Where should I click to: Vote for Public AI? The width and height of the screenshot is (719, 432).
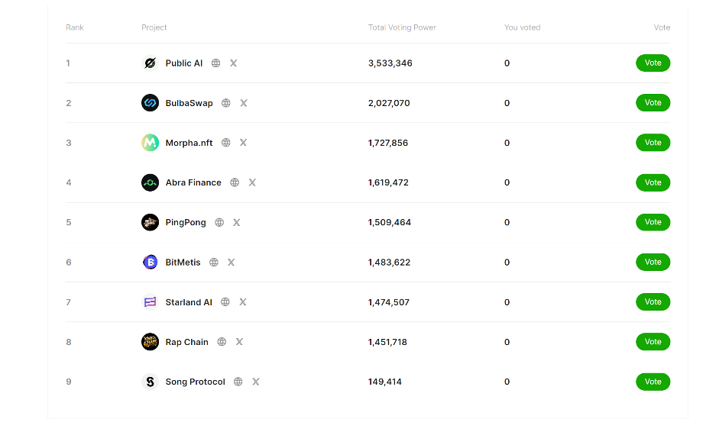[653, 63]
